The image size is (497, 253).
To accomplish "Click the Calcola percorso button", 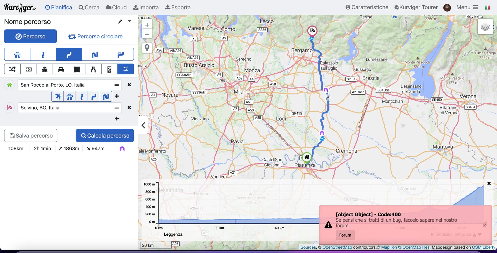I will click(x=105, y=136).
